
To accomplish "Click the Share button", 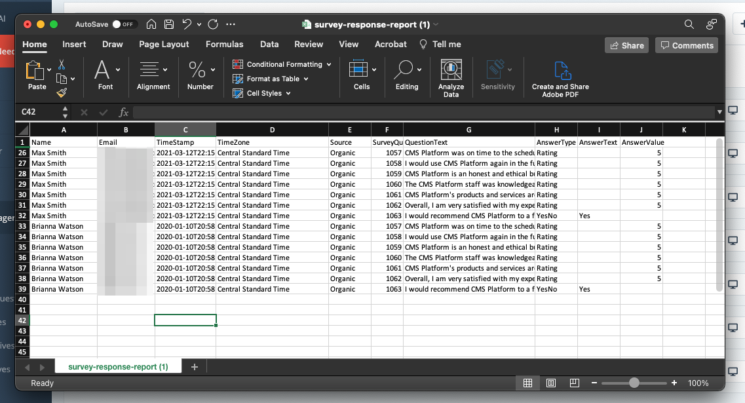I will pos(626,45).
